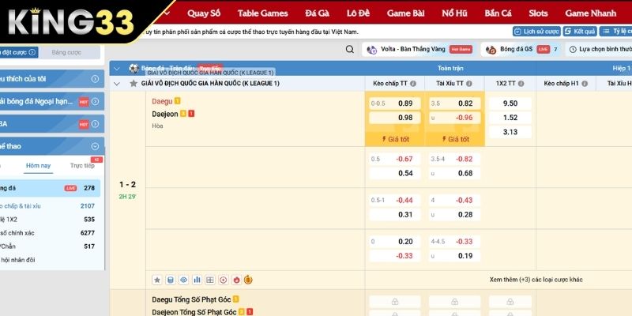Viewport: 632px width, 316px height.
Task: Open match statistics bar chart icon
Action: tap(197, 280)
